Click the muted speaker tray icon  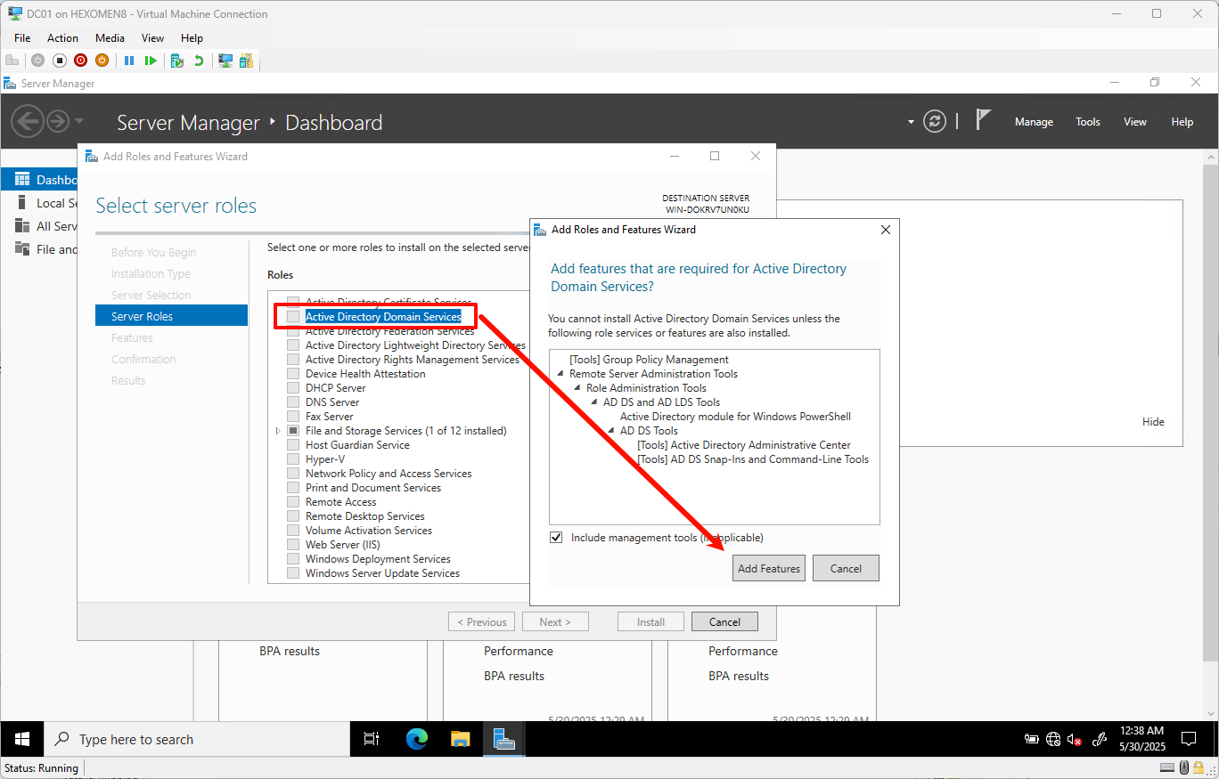point(1075,739)
